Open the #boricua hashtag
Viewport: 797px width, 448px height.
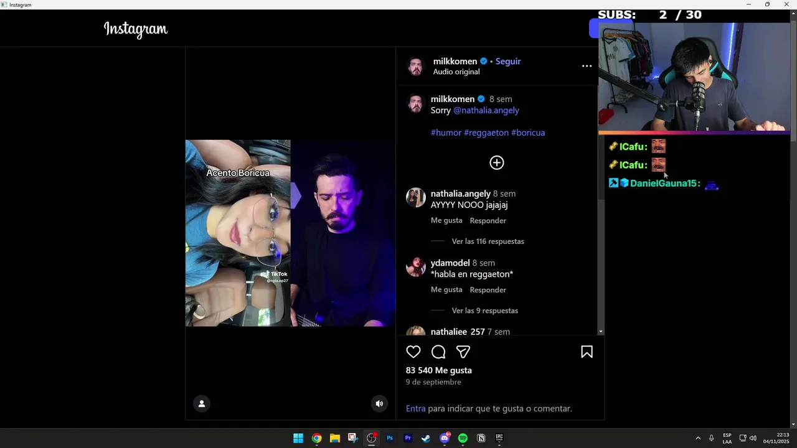[528, 133]
